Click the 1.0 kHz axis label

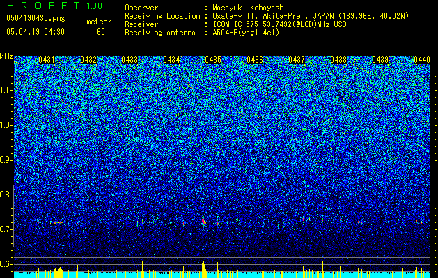pyautogui.click(x=6, y=125)
